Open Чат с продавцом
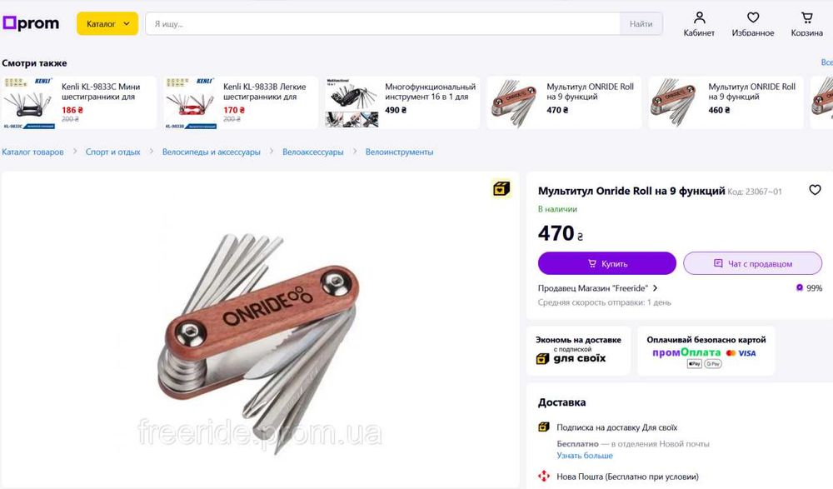The height and width of the screenshot is (489, 833). [x=752, y=263]
